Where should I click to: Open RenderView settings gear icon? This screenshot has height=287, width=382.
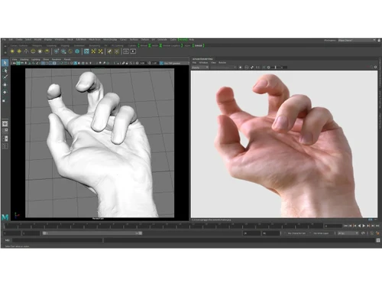375,67
